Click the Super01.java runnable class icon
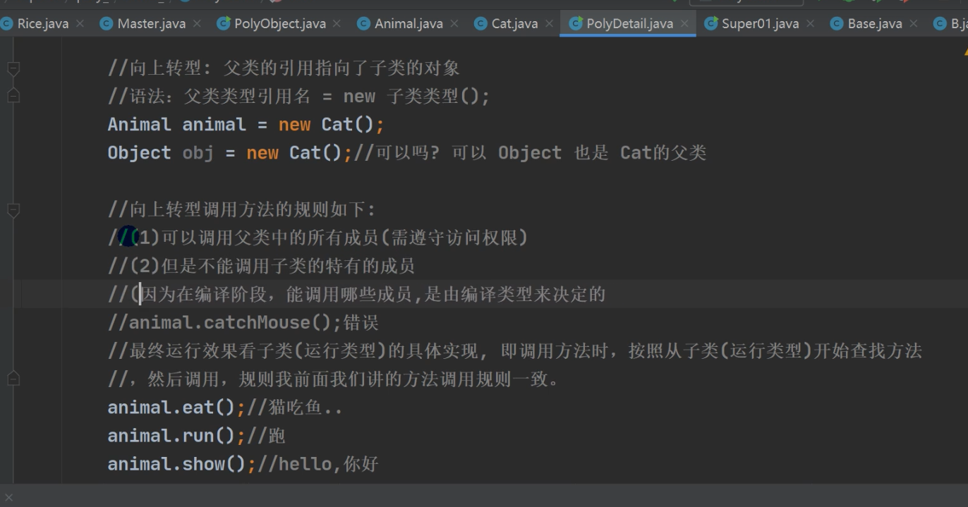 click(x=711, y=24)
